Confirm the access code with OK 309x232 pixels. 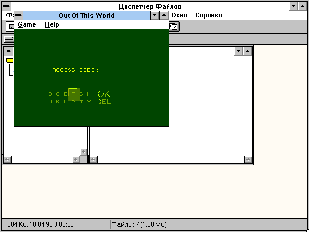(104, 94)
